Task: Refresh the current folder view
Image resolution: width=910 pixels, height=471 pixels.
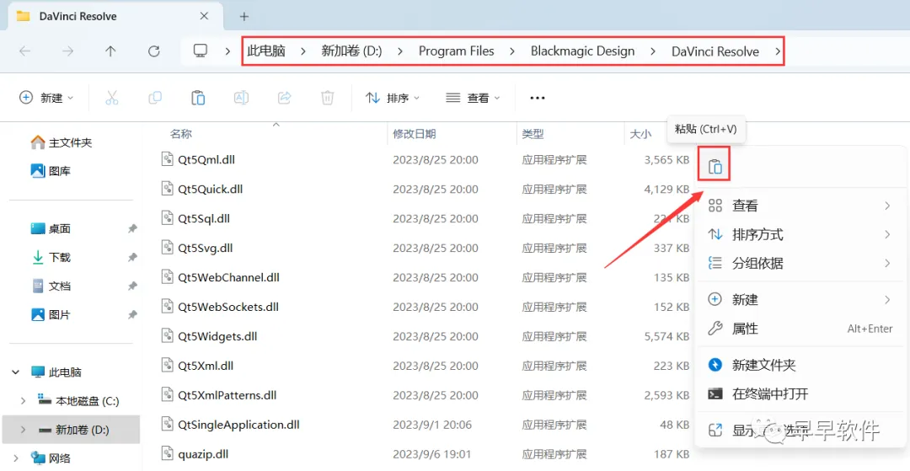Action: (x=154, y=51)
